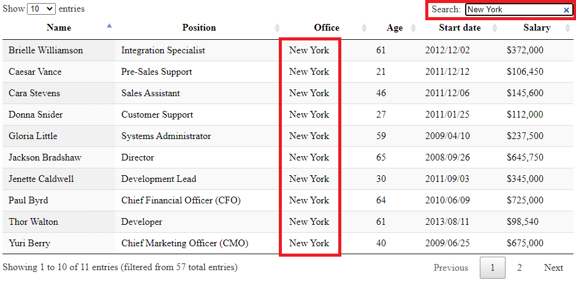Sort by the Salary header text

(x=537, y=28)
